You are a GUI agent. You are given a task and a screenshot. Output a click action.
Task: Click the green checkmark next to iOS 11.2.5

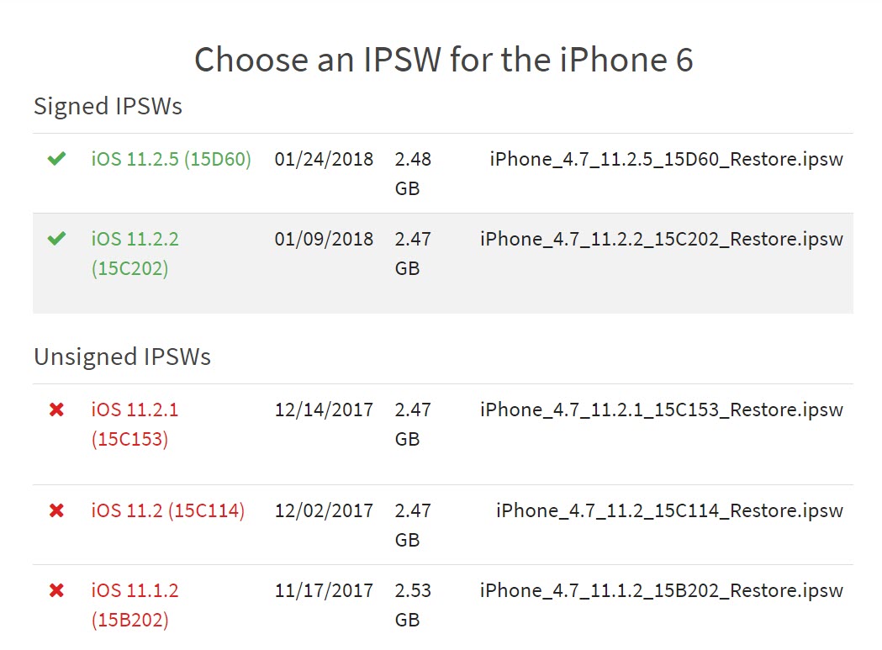point(56,159)
